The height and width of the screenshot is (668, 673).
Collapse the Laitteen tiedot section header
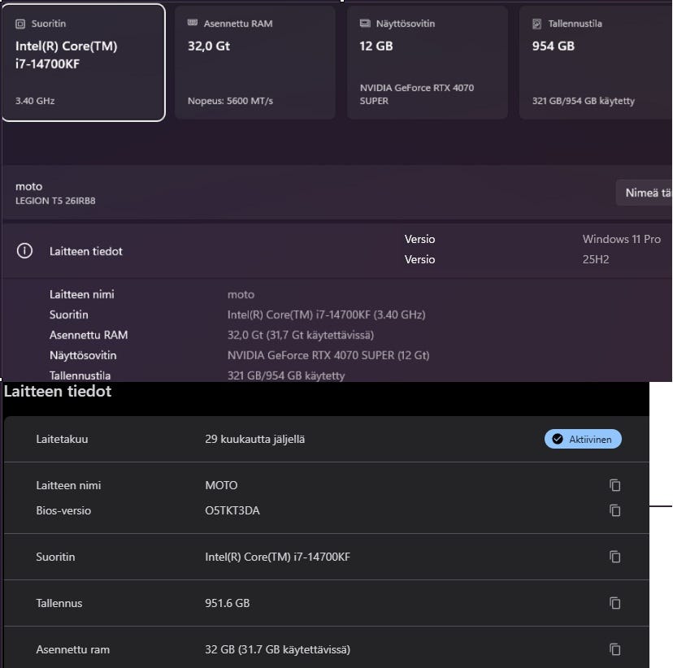(337, 250)
